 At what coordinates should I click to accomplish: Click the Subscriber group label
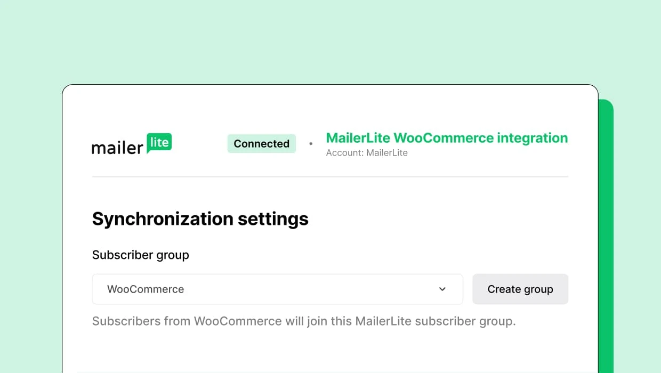click(140, 255)
